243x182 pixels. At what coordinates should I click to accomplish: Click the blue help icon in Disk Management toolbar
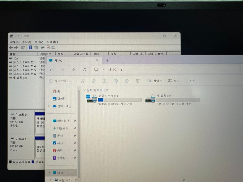[30, 47]
